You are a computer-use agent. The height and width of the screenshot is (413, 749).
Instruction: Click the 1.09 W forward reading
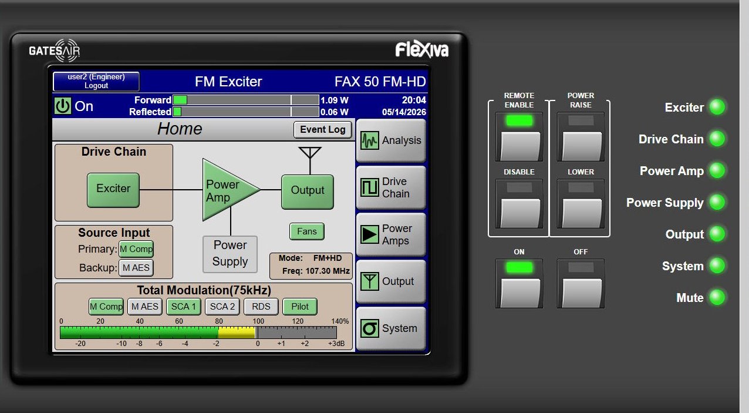(334, 100)
